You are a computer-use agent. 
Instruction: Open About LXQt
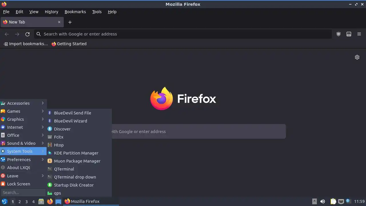click(x=23, y=167)
